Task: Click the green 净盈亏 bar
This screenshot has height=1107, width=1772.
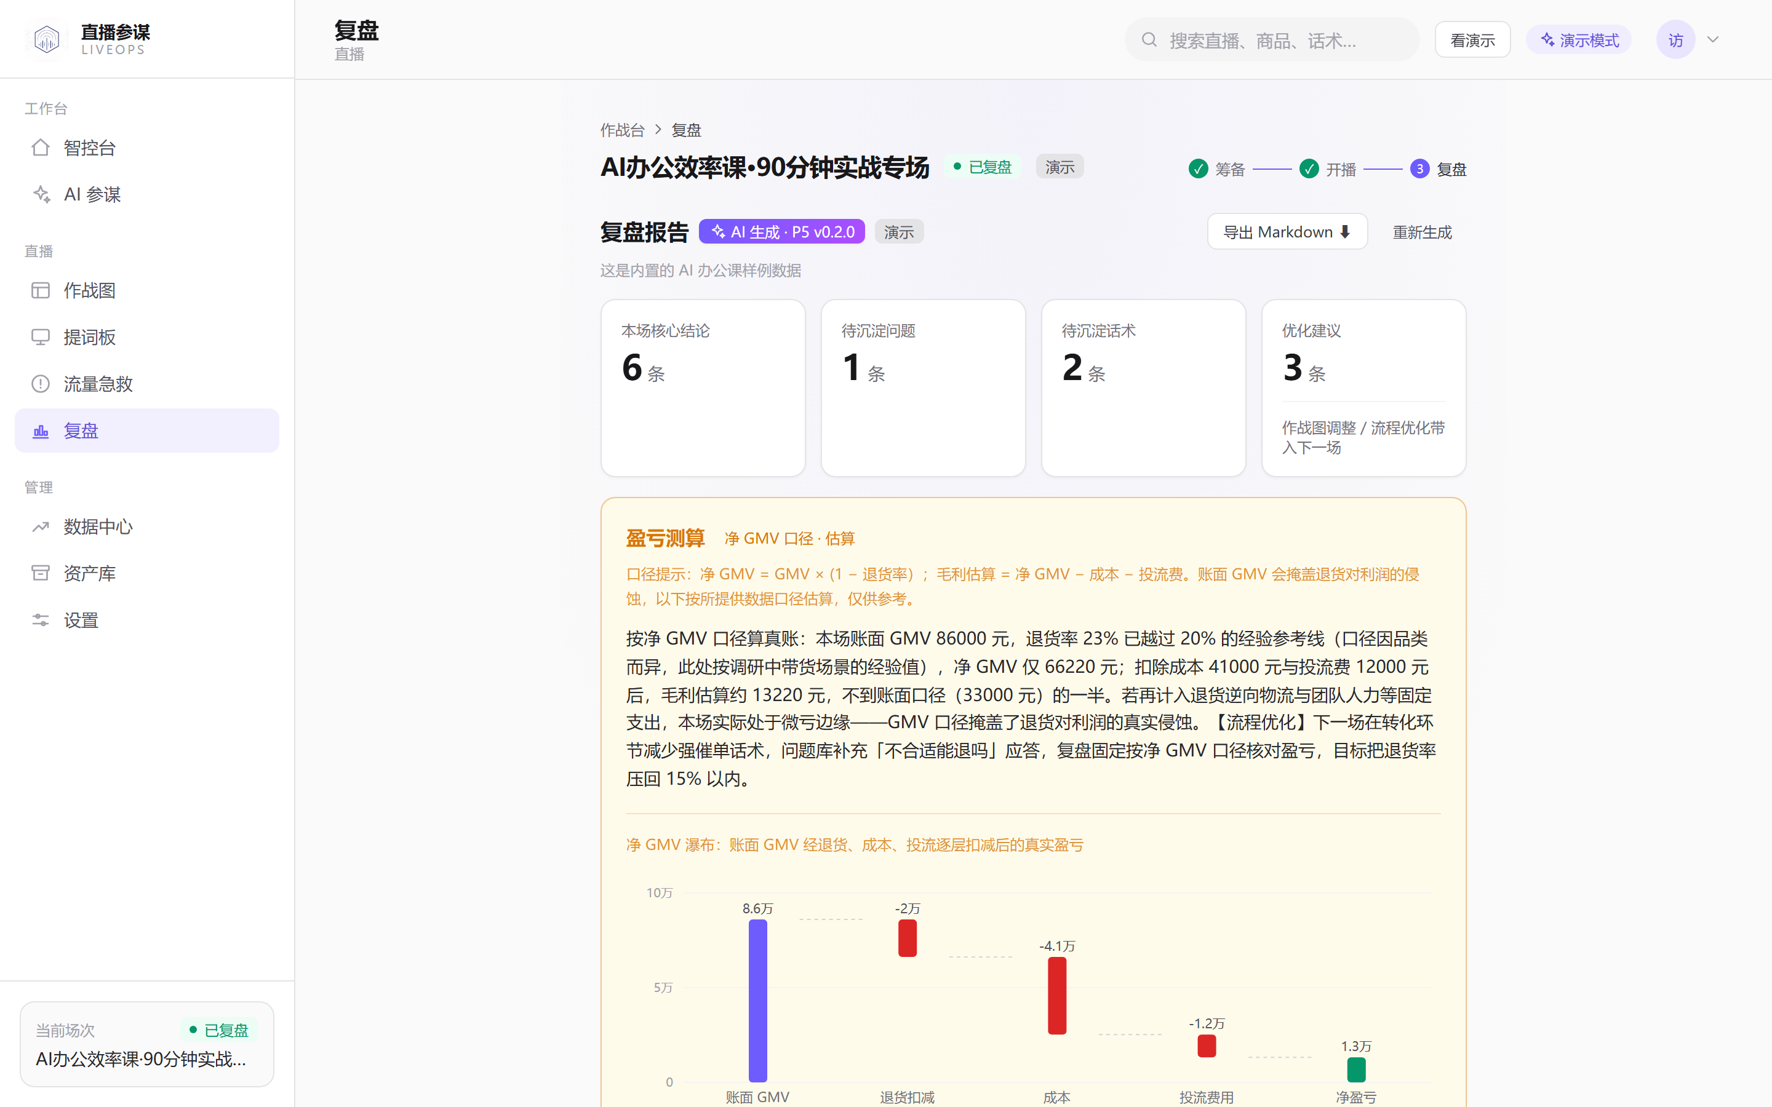Action: (1356, 1069)
